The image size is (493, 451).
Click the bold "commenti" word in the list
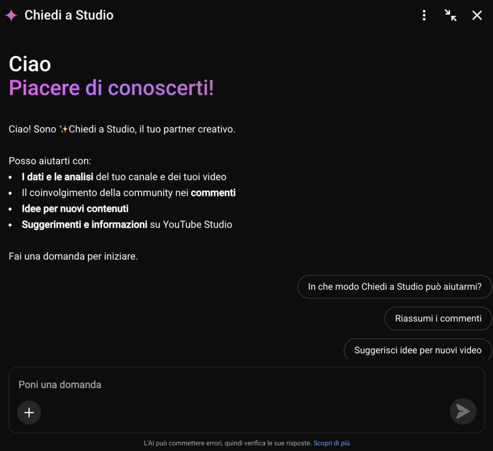coord(213,193)
